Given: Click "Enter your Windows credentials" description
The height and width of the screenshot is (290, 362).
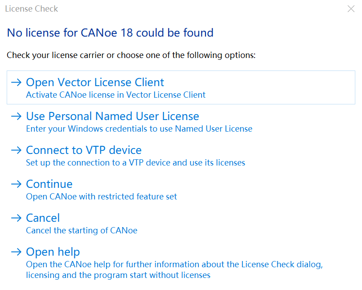Looking at the screenshot, I should tap(139, 129).
